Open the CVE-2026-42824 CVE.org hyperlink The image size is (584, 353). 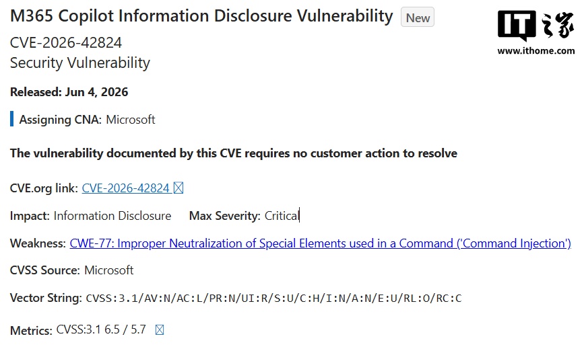[125, 188]
